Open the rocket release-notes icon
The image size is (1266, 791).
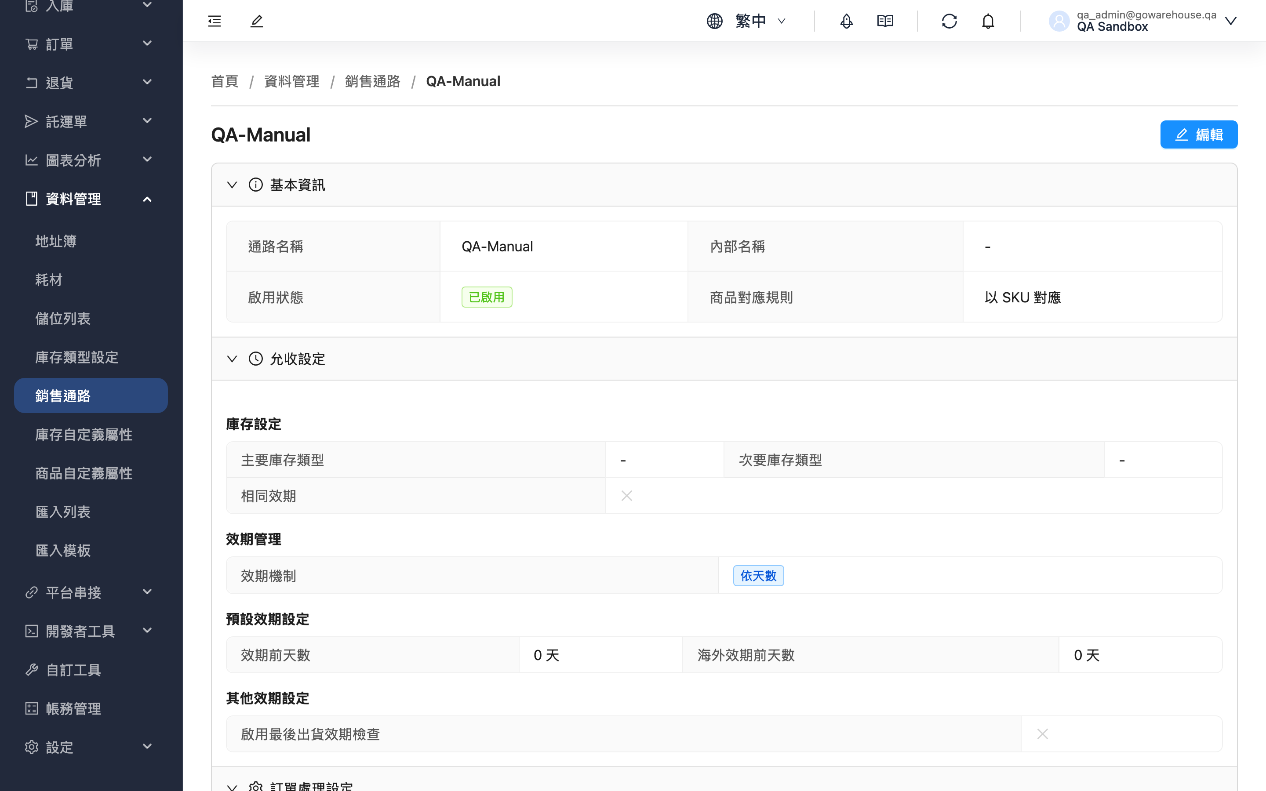[847, 21]
